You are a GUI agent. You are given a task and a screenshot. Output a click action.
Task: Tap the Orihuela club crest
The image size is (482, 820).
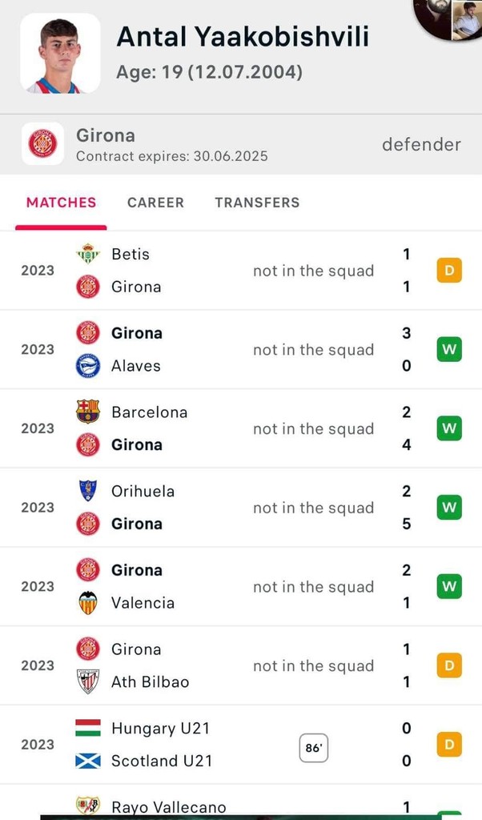(x=88, y=491)
